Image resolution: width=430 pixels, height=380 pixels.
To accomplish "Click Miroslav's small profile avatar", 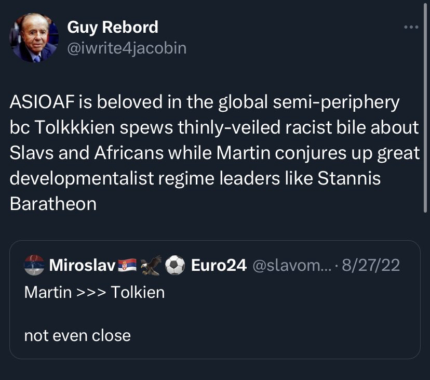I will click(x=34, y=265).
